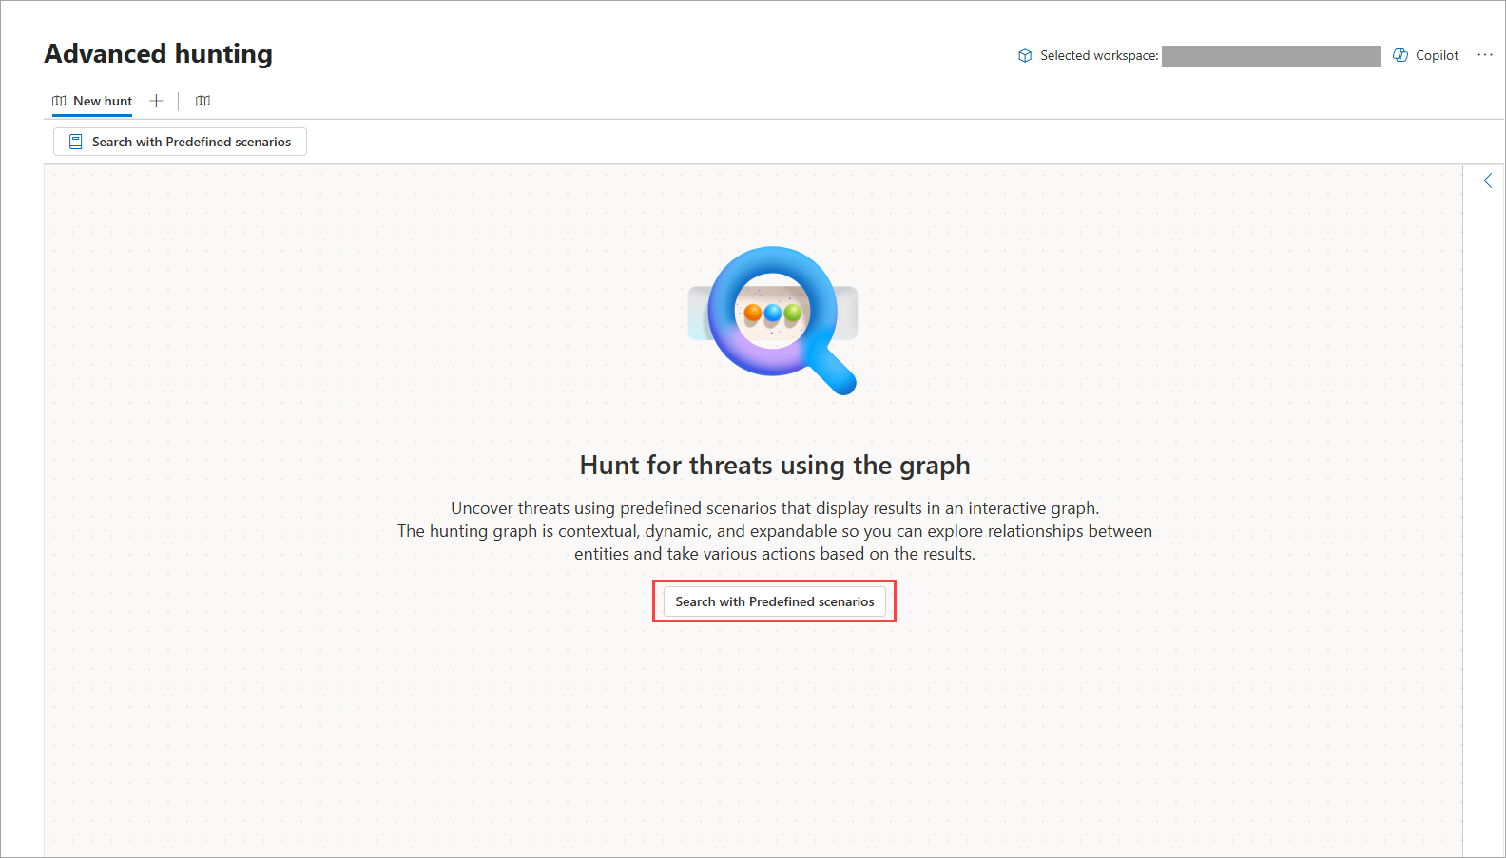1506x858 pixels.
Task: Click the "Selected workspace:" label text
Action: [x=1098, y=55]
